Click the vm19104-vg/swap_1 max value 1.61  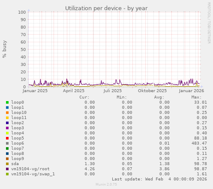click(202, 174)
